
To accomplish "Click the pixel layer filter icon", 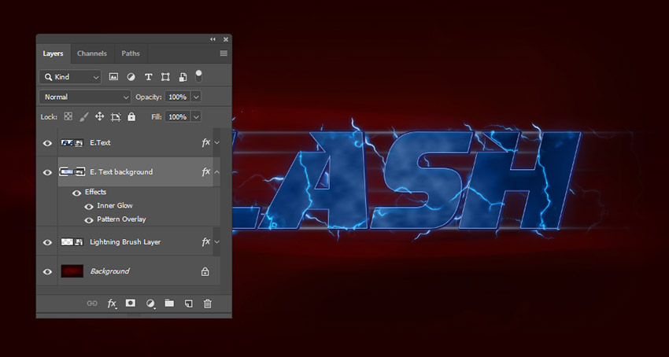I will pos(113,77).
